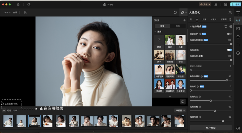Select the clothing shirt icon in sidebar
The height and width of the screenshot is (133, 242).
(238, 37)
